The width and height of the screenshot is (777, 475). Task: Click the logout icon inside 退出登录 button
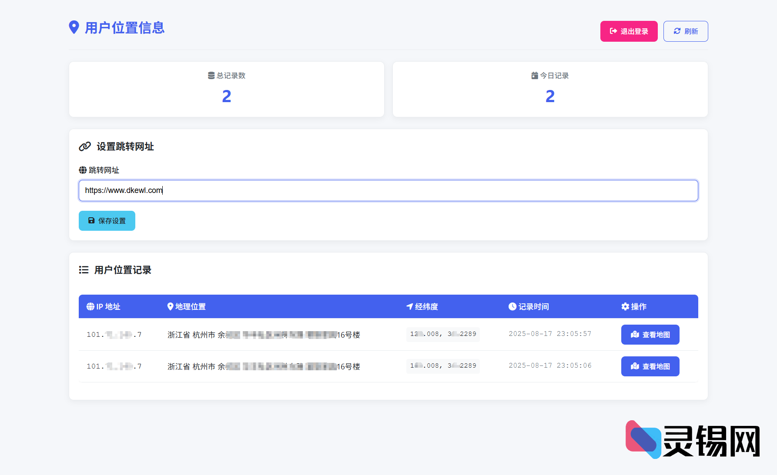pyautogui.click(x=613, y=31)
